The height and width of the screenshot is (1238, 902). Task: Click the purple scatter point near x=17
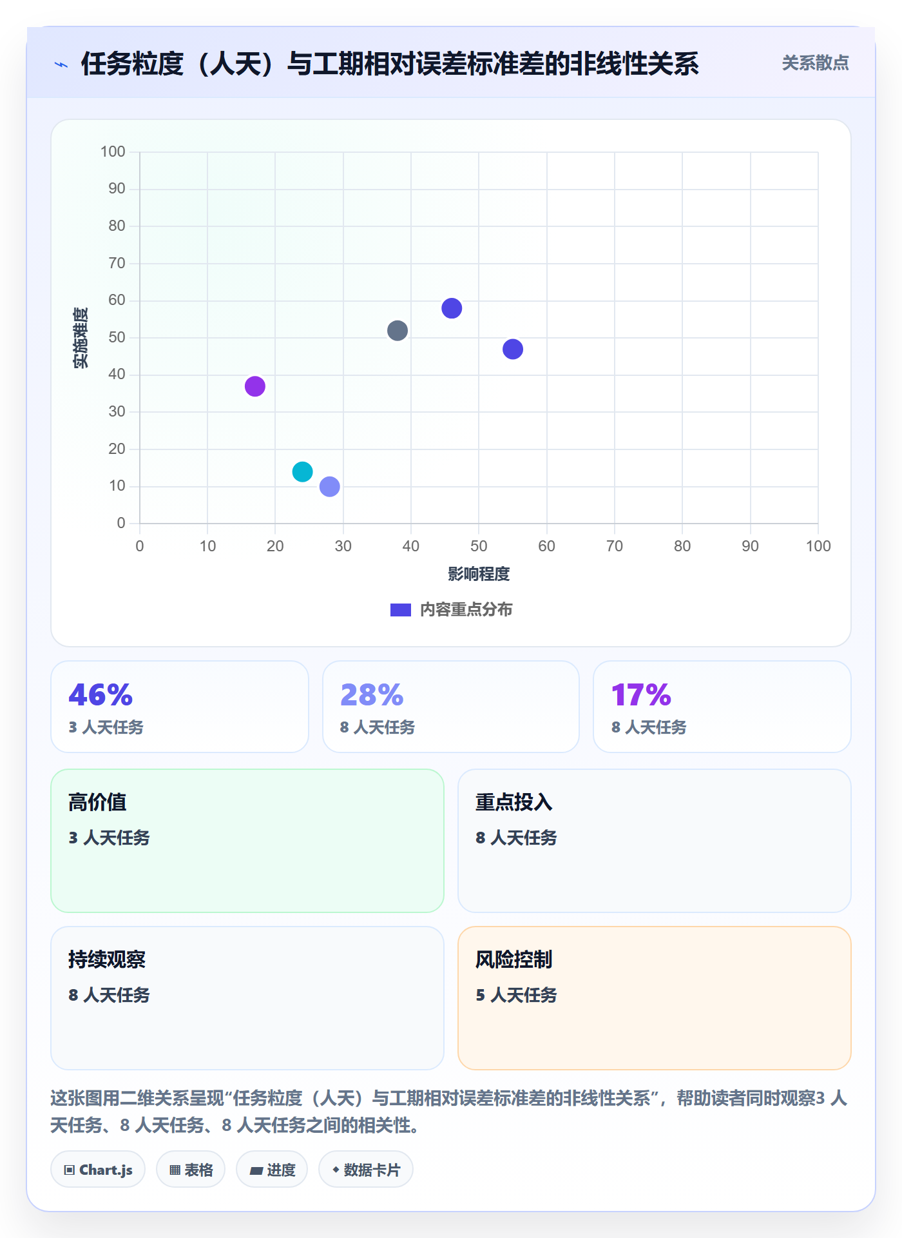click(255, 386)
